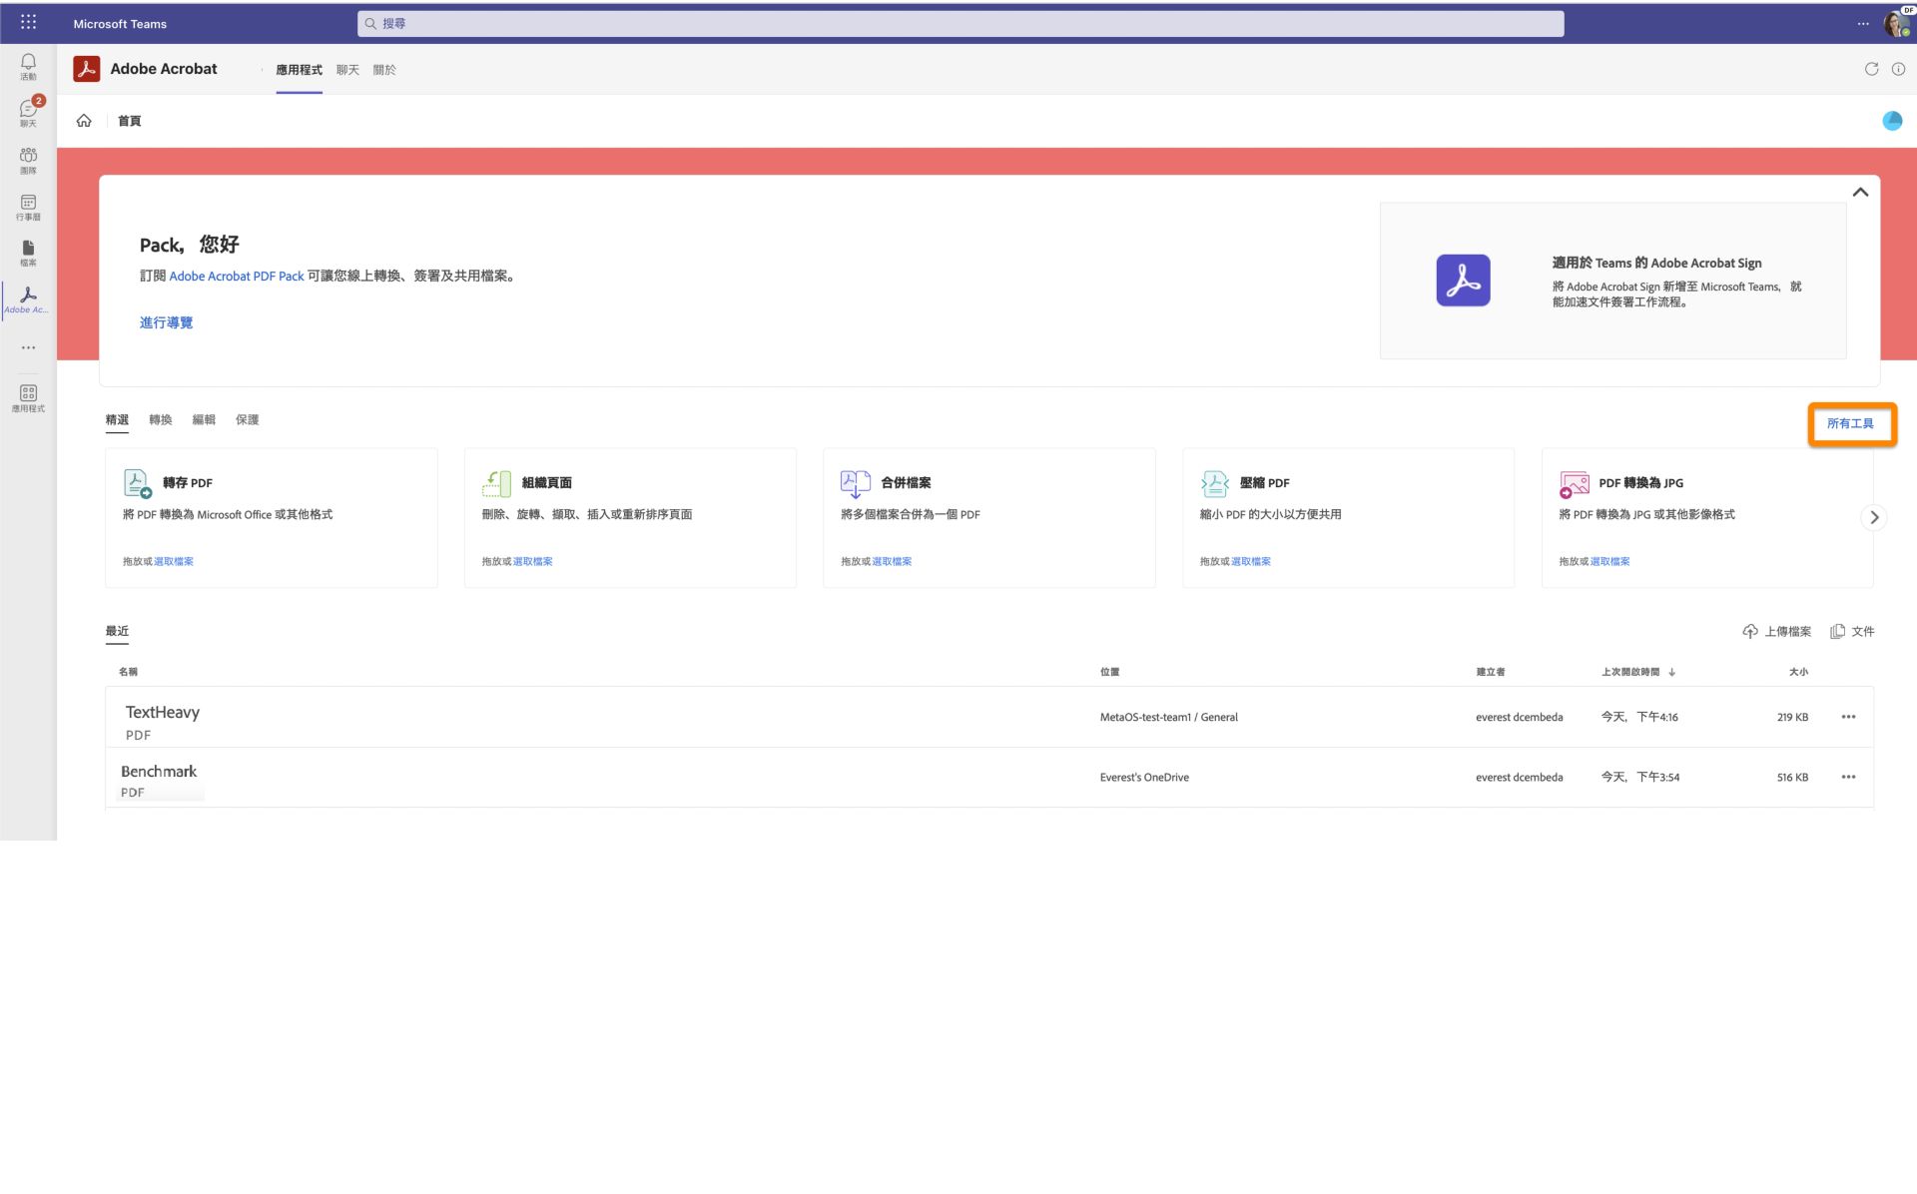The height and width of the screenshot is (1194, 1917).
Task: Collapse the welcome banner with chevron
Action: coord(1860,193)
